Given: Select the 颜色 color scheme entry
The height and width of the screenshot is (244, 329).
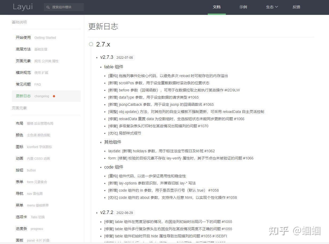Looking at the screenshot, I should [19, 135].
